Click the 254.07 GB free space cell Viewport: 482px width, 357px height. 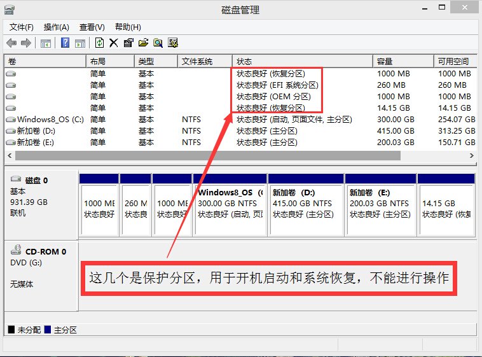point(457,120)
